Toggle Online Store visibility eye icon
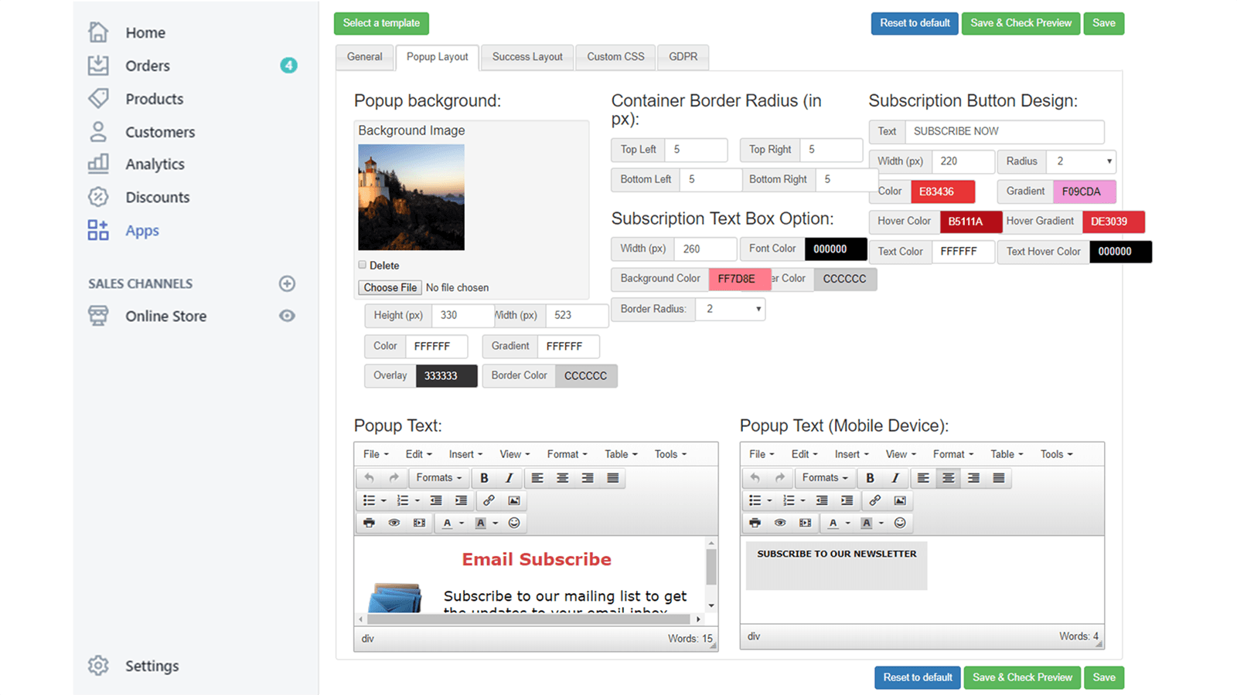 click(287, 316)
